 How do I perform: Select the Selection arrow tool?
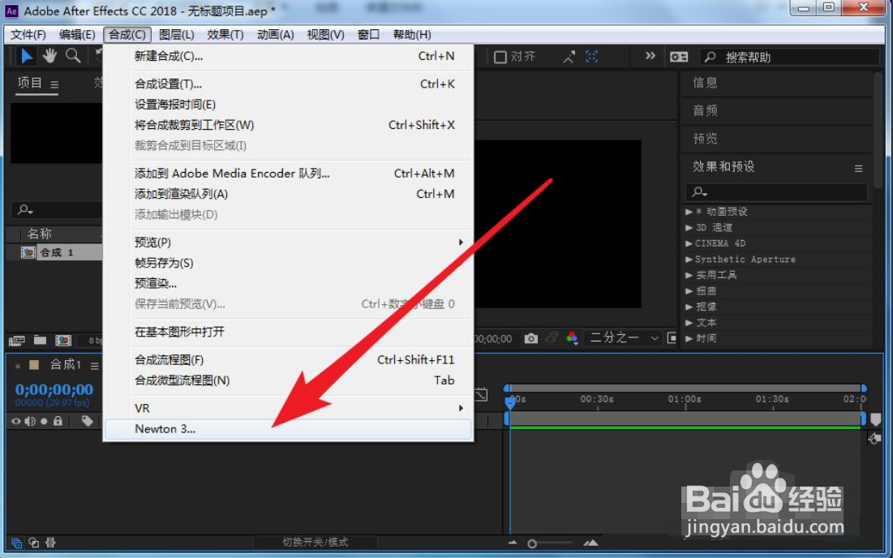pos(26,56)
